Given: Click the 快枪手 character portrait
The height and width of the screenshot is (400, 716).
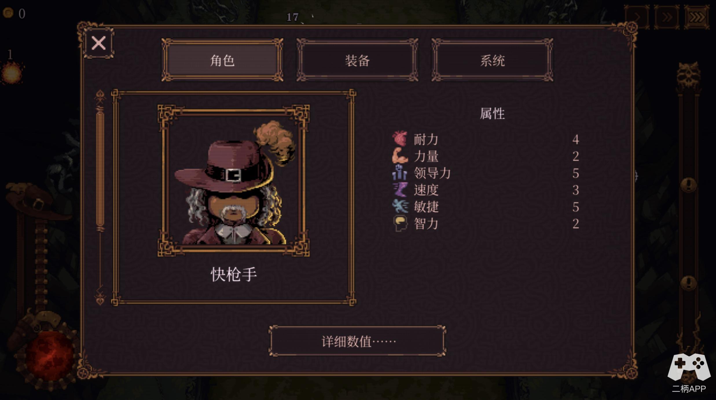Looking at the screenshot, I should pos(234,181).
